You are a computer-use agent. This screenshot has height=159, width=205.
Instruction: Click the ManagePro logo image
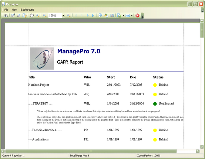(x=42, y=59)
